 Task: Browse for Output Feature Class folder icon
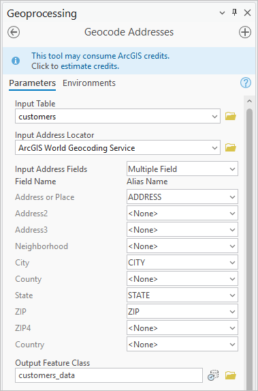point(231,375)
